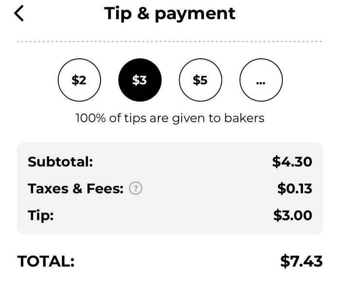The height and width of the screenshot is (281, 340).
Task: Click the dotted divider under the header
Action: tap(170, 42)
